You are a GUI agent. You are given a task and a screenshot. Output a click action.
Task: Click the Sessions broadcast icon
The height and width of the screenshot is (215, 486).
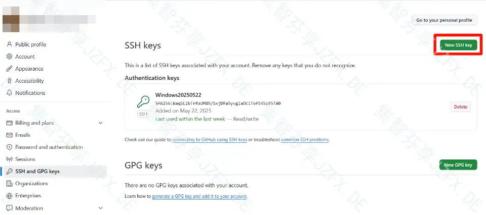(x=9, y=159)
